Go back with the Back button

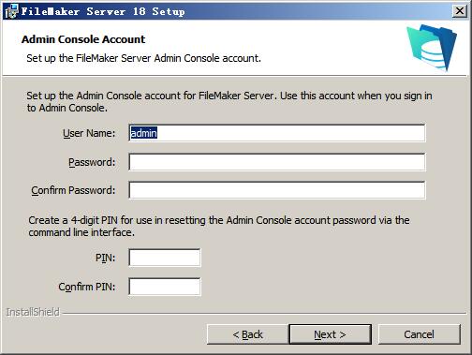[x=247, y=334]
